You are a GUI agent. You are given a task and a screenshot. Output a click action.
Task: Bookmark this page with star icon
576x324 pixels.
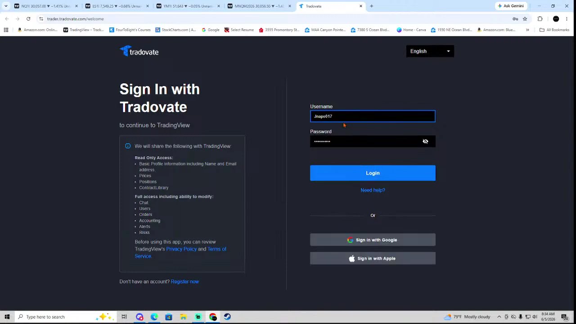[x=525, y=19]
